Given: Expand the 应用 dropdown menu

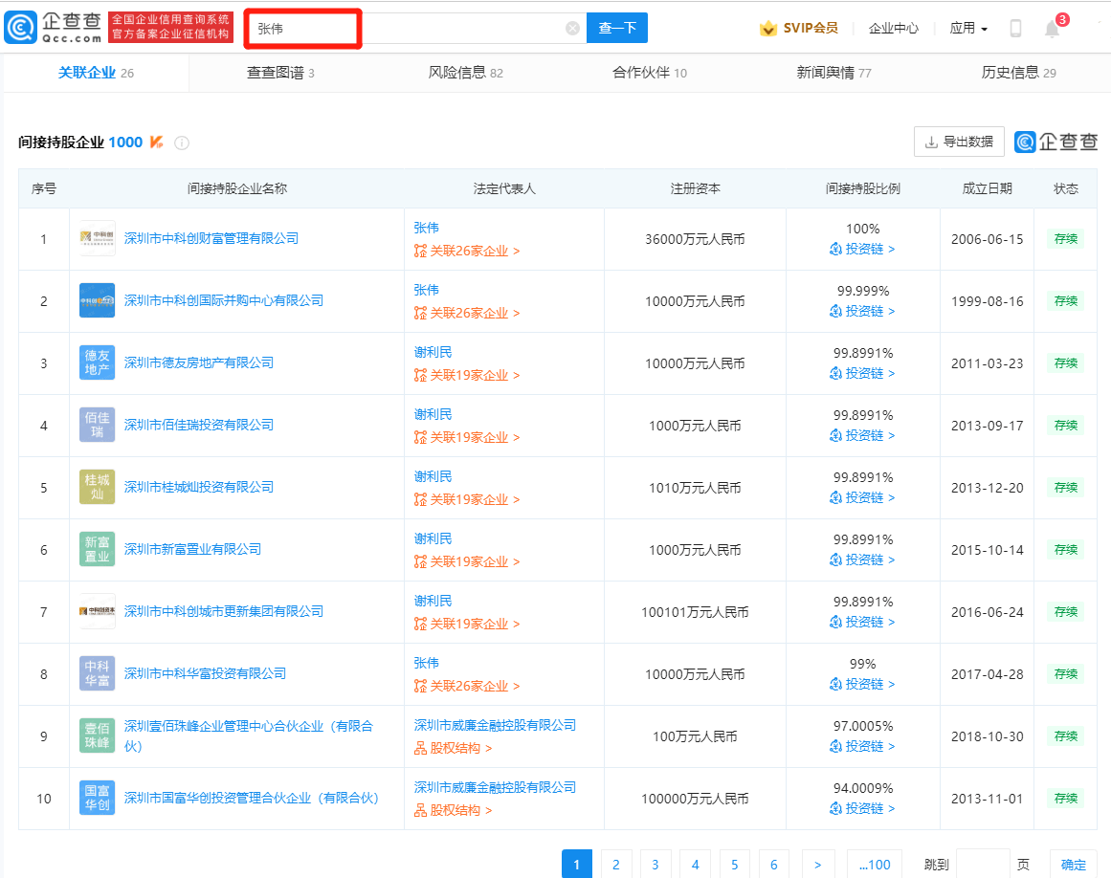Looking at the screenshot, I should 968,29.
